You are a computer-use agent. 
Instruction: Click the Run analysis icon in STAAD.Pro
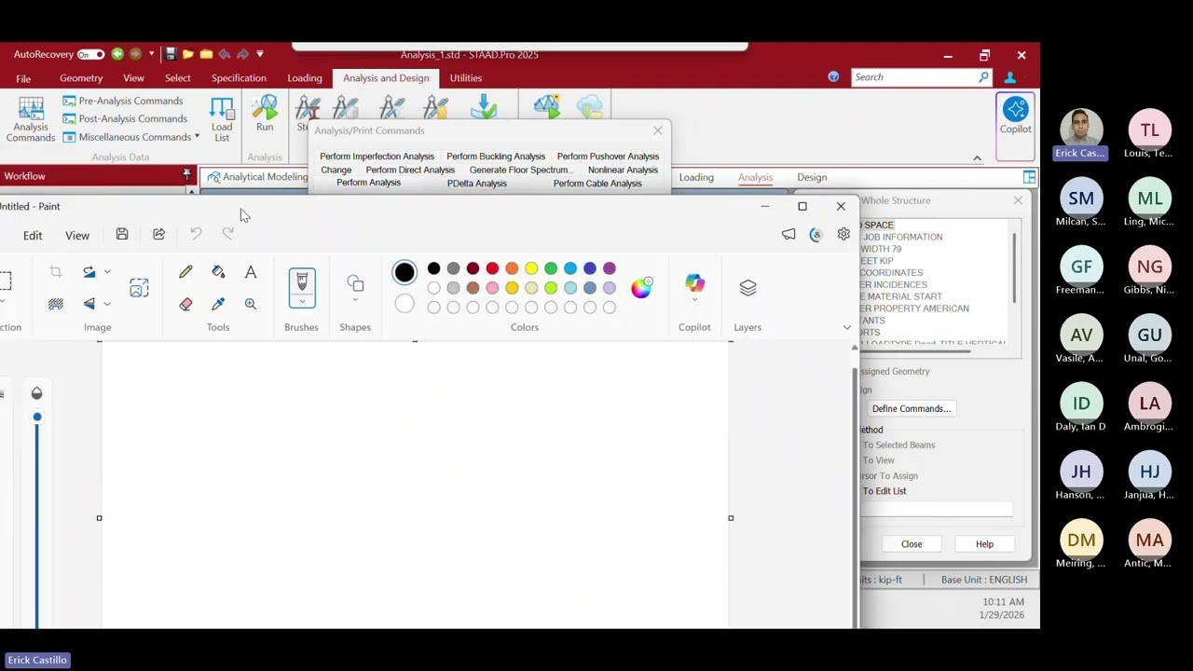(x=265, y=115)
